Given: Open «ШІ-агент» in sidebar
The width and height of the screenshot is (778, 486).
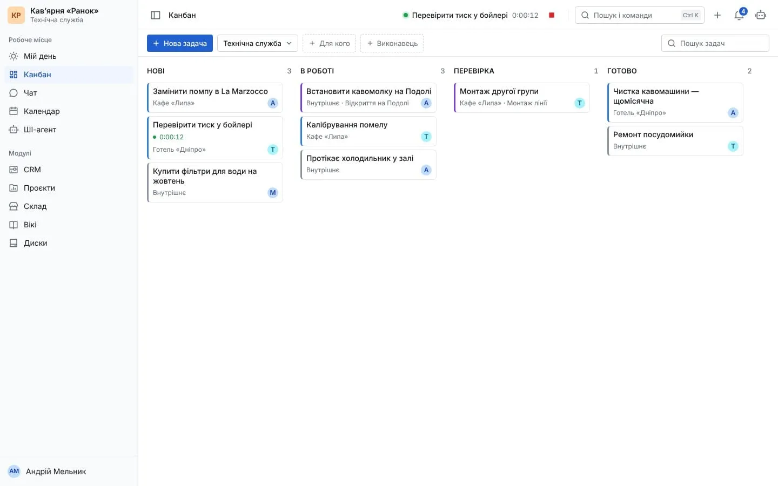Looking at the screenshot, I should (69, 130).
